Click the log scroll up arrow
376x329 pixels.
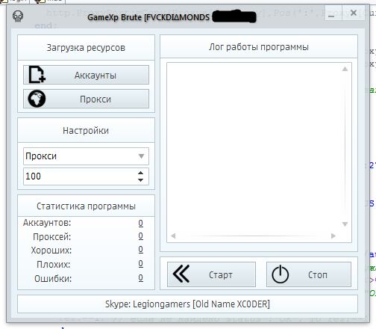point(345,69)
